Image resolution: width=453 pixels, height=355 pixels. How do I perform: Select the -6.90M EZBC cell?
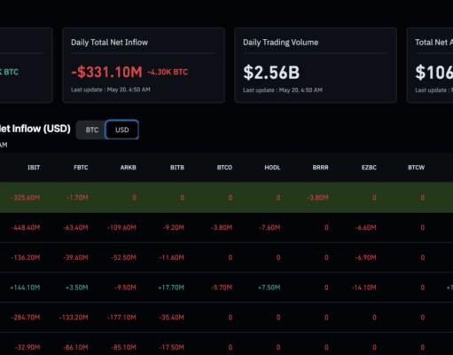[x=366, y=257]
